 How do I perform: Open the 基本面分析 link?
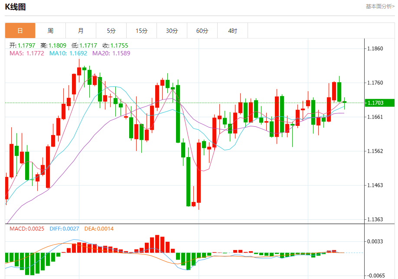pyautogui.click(x=380, y=6)
